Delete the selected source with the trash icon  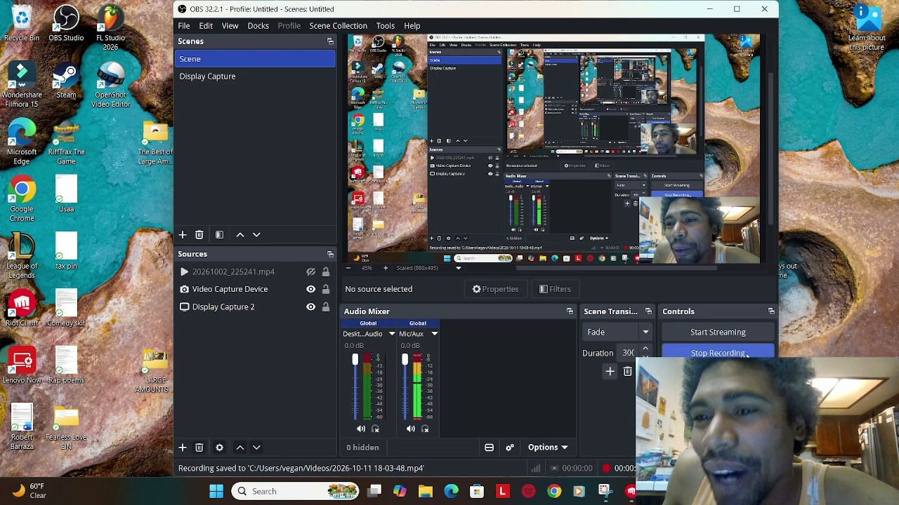tap(199, 447)
